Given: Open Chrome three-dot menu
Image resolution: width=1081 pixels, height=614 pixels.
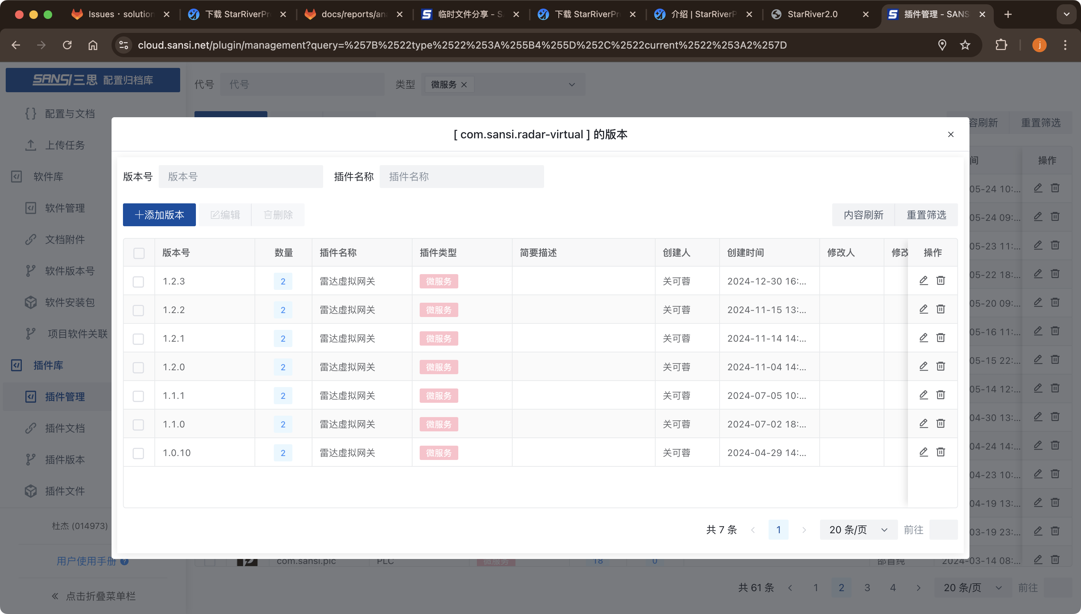Looking at the screenshot, I should [x=1065, y=45].
